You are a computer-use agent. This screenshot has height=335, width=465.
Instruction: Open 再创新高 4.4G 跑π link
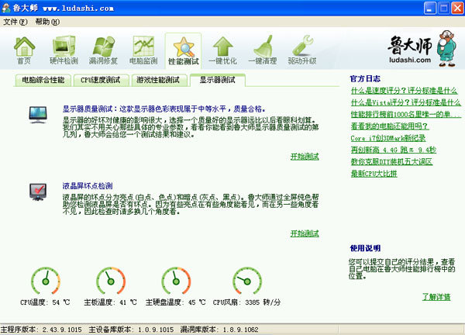(x=394, y=150)
